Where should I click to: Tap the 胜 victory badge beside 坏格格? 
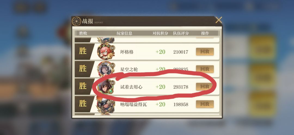[83, 51]
